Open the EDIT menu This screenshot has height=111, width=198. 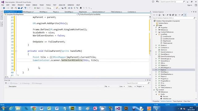pos(8,5)
